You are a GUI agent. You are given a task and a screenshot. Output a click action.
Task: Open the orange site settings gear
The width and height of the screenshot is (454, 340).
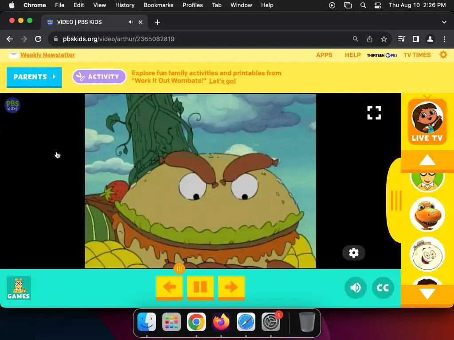443,54
